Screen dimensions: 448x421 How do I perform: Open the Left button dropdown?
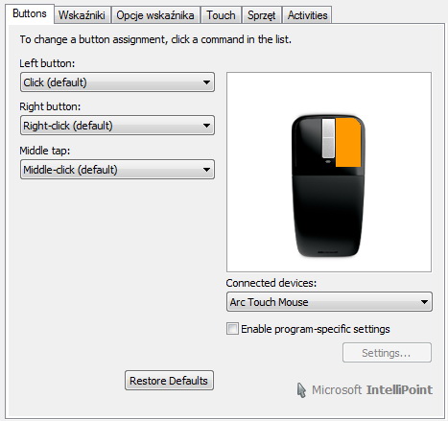click(x=117, y=82)
